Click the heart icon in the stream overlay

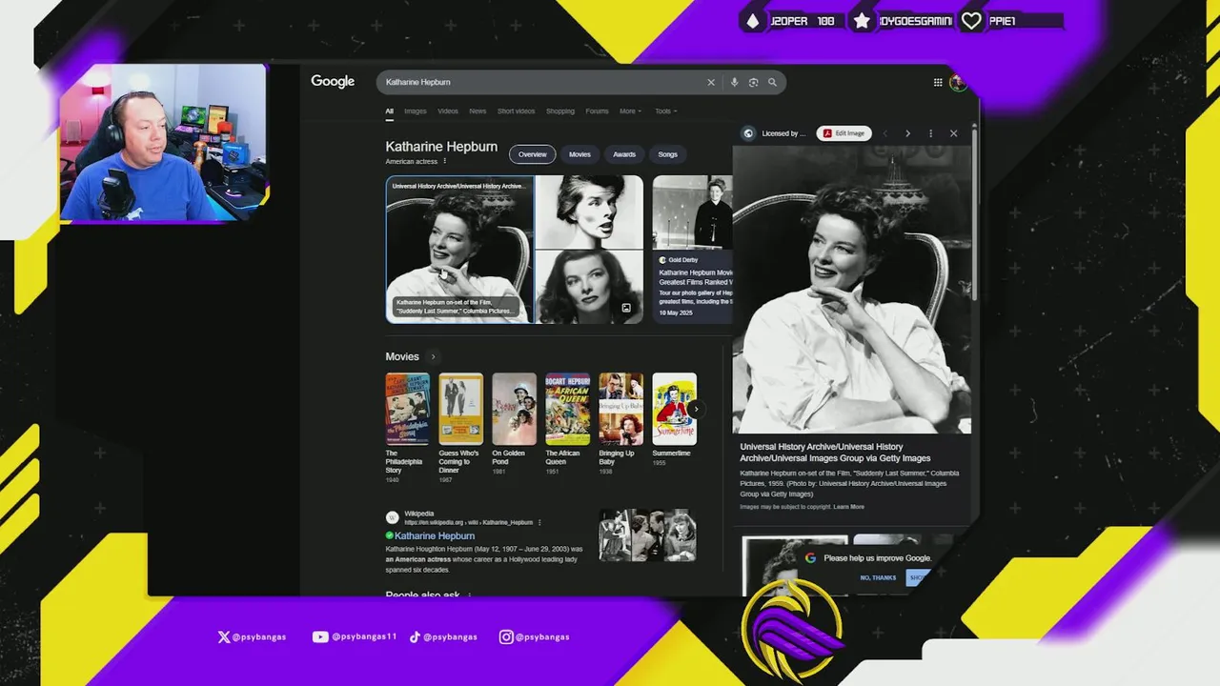(971, 21)
